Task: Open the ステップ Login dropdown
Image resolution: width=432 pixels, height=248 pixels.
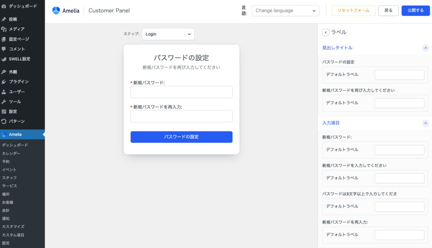Action: [x=168, y=34]
